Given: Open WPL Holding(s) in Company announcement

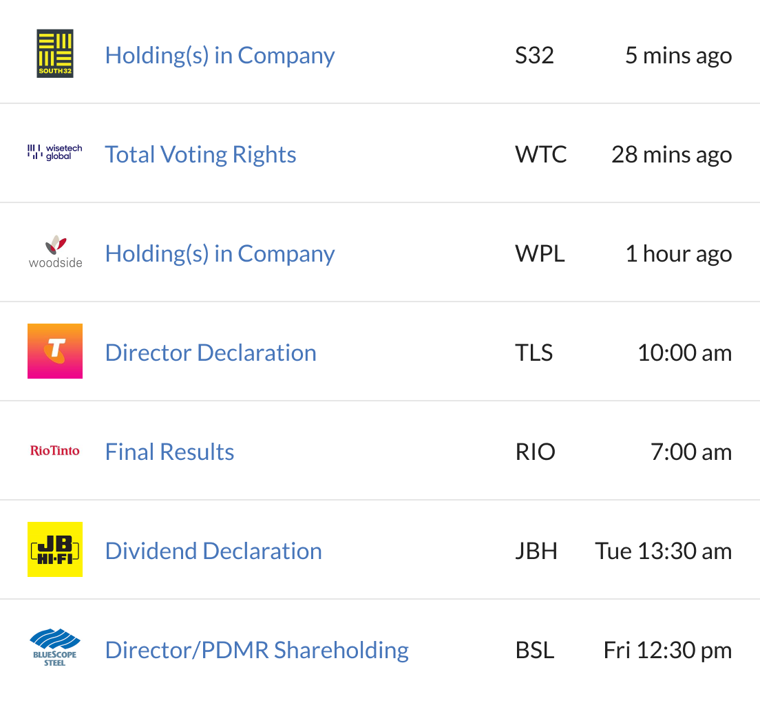Looking at the screenshot, I should click(x=220, y=253).
